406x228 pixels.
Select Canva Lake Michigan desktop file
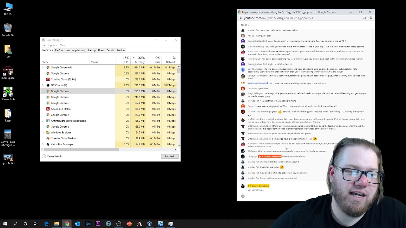pos(8,138)
